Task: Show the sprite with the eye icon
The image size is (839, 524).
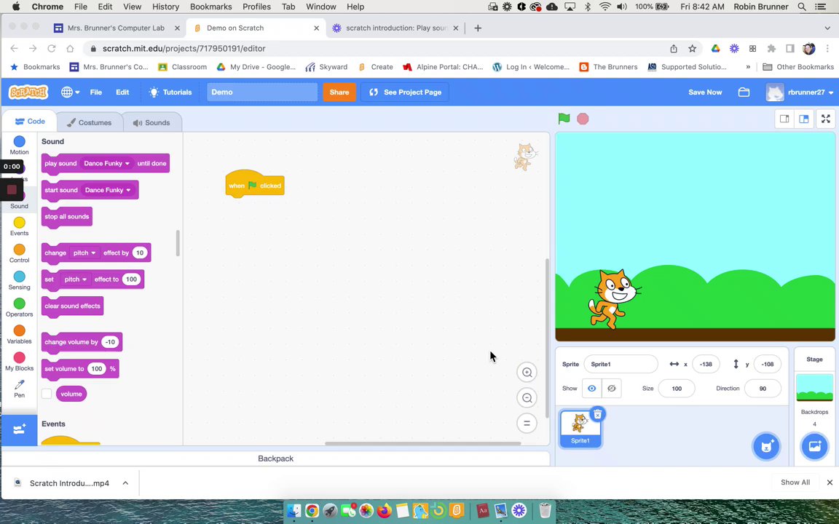Action: point(592,388)
